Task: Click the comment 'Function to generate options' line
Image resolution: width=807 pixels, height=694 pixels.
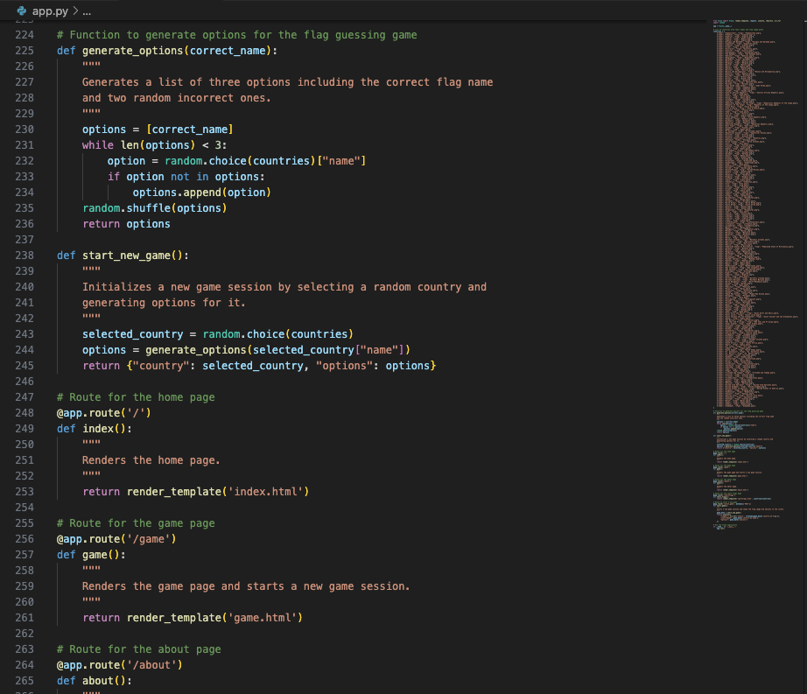Action: tap(236, 35)
